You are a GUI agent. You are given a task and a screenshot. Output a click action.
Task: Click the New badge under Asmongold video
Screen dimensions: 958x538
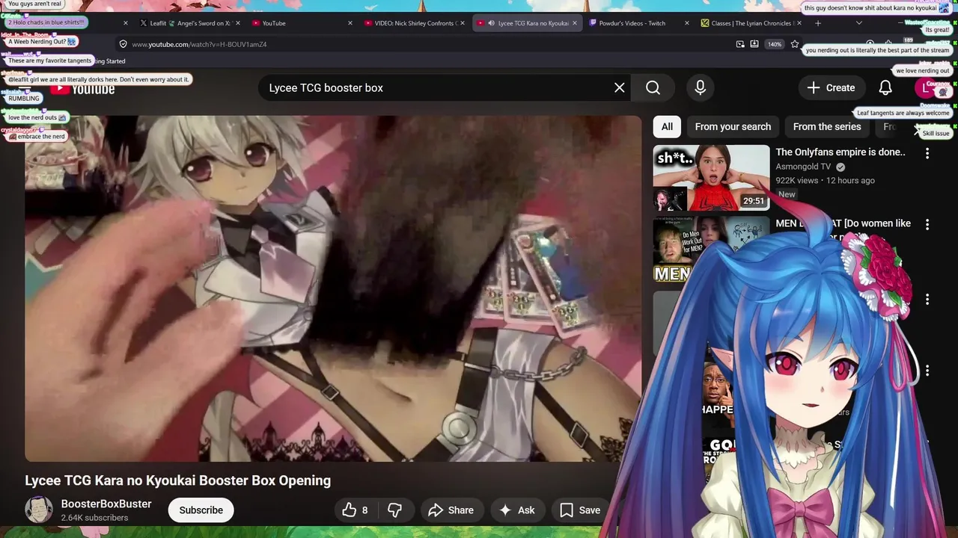(x=787, y=194)
